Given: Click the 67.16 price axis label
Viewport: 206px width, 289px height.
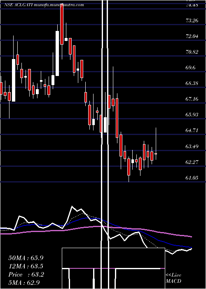Looking at the screenshot, I should [192, 99].
